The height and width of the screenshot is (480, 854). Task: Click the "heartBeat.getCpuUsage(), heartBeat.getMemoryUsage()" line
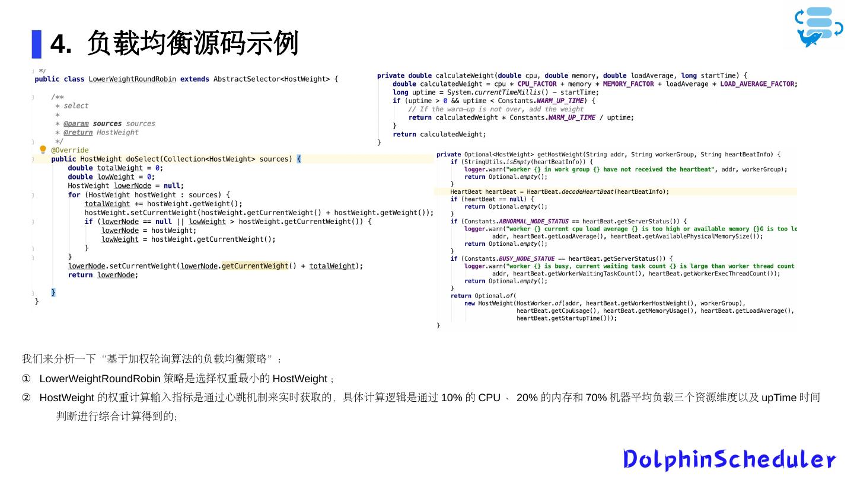(x=655, y=311)
